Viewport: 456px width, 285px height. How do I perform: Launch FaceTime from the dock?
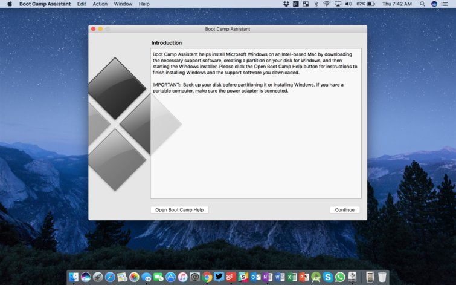point(158,277)
